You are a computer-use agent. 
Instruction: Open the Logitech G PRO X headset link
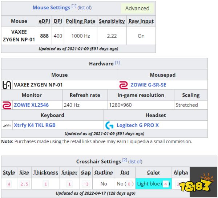[x=138, y=125]
